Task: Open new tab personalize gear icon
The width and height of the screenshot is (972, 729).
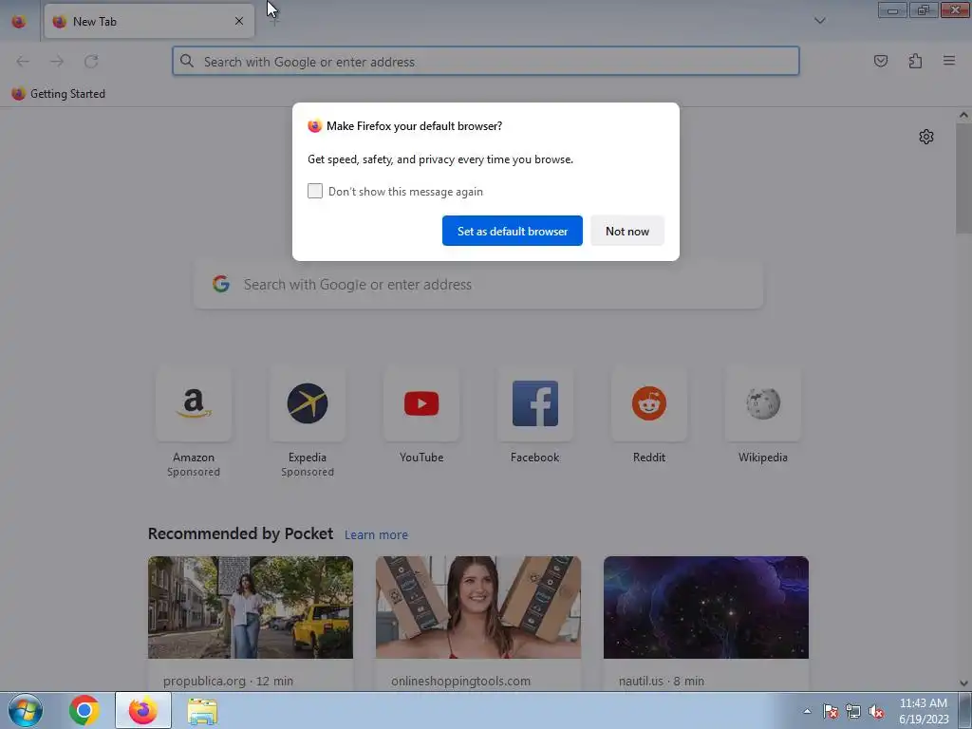Action: point(926,137)
